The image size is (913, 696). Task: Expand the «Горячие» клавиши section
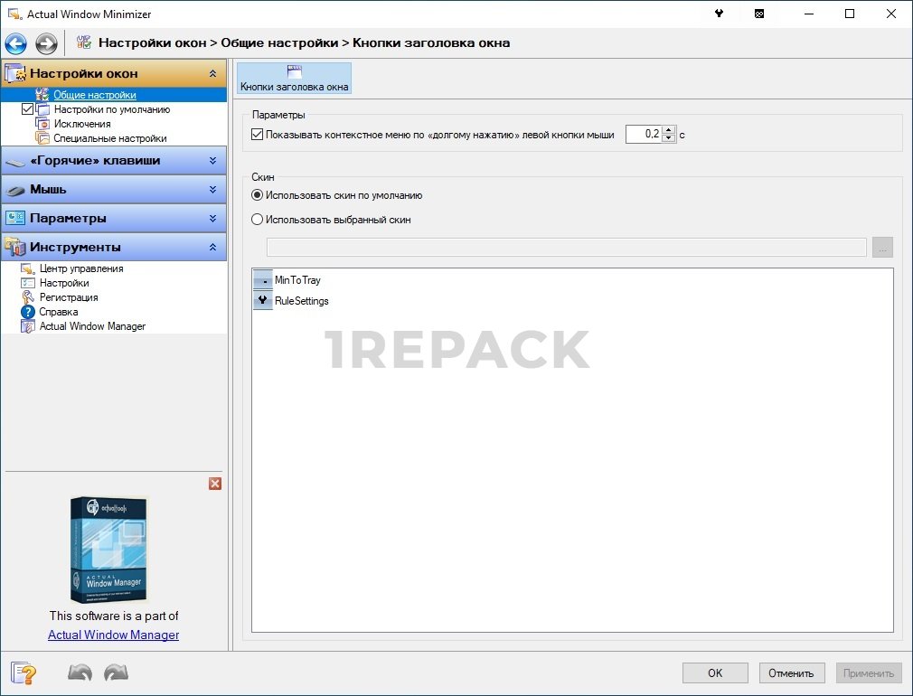pos(212,161)
